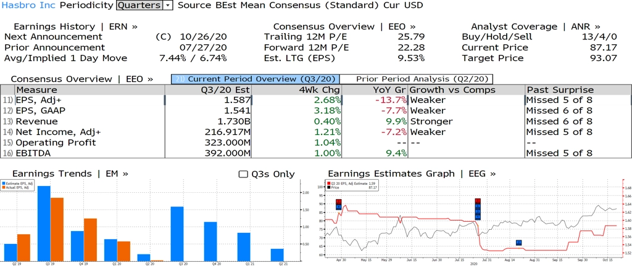Click Q2 21 blue estimate bar
The image size is (632, 268).
(276, 254)
